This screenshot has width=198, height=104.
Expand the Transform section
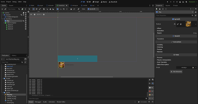[x=160, y=39]
